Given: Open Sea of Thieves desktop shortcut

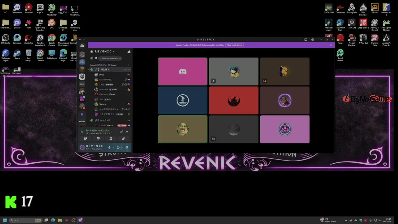Looking at the screenshot, I should (340, 55).
